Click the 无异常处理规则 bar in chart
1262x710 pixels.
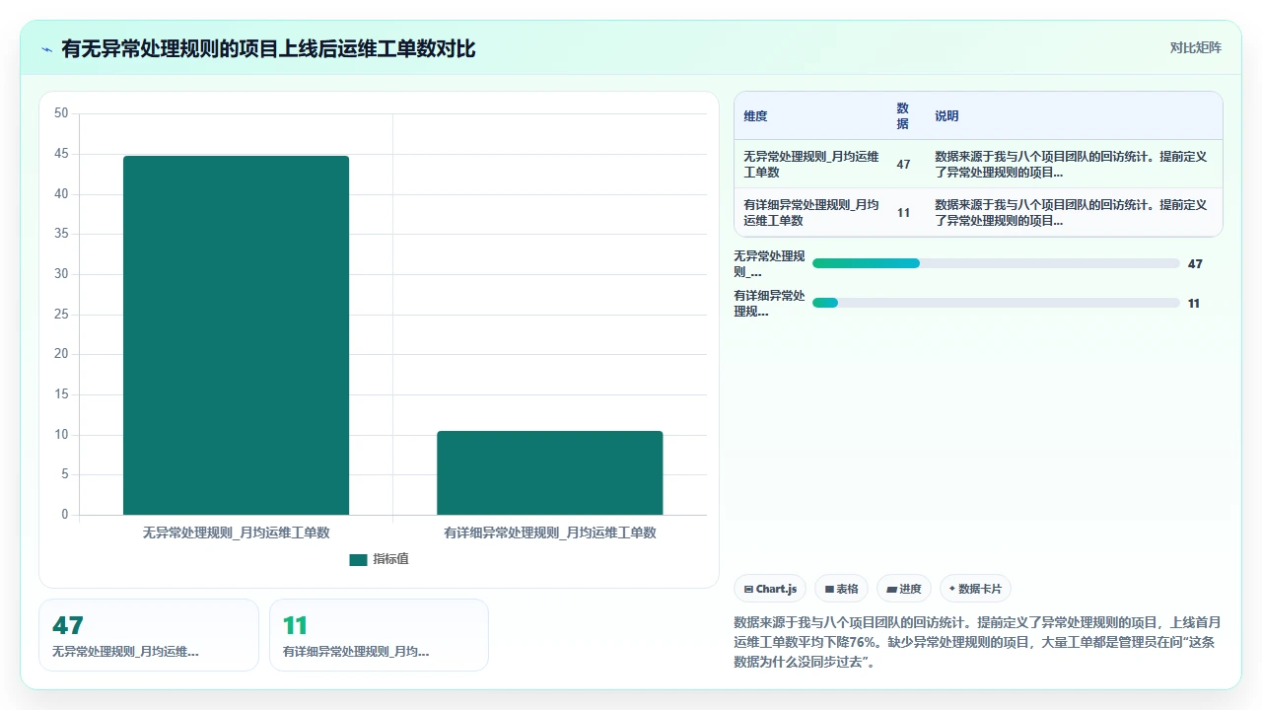236,335
